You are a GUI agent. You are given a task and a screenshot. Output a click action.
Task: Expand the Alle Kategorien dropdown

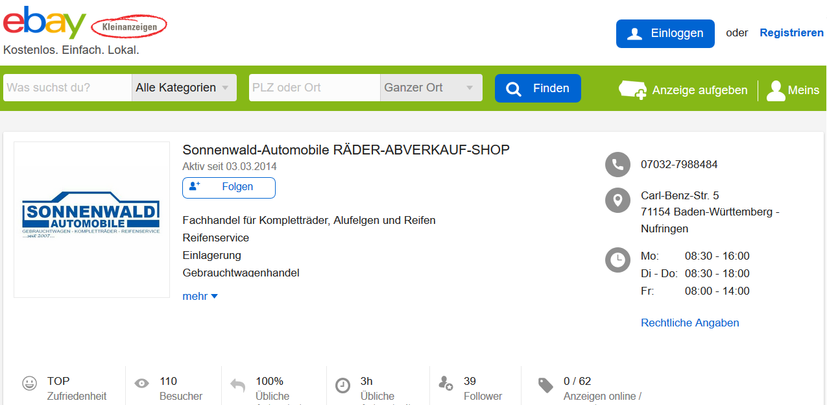pyautogui.click(x=184, y=88)
